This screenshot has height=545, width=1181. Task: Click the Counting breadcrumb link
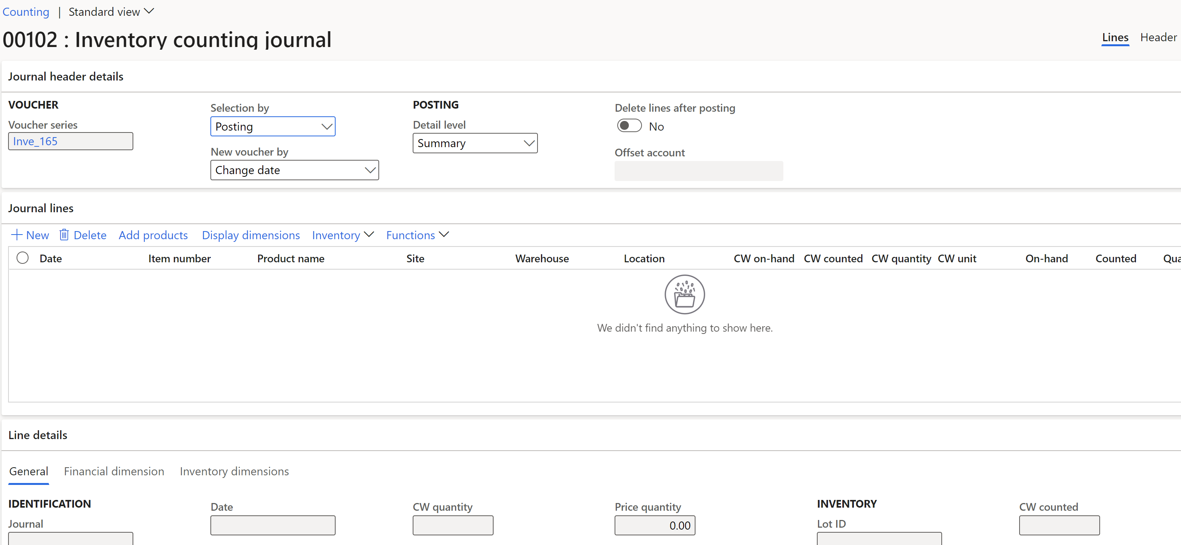click(x=25, y=10)
